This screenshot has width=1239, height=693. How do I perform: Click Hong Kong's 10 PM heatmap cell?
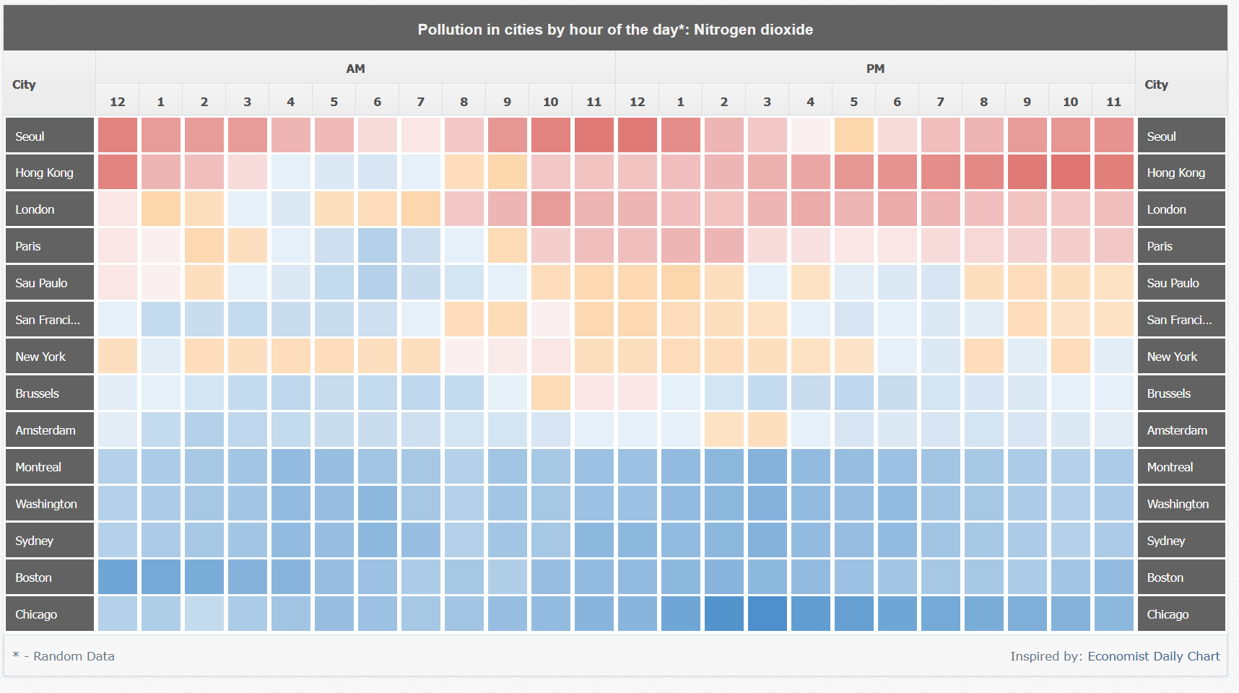(x=1070, y=173)
